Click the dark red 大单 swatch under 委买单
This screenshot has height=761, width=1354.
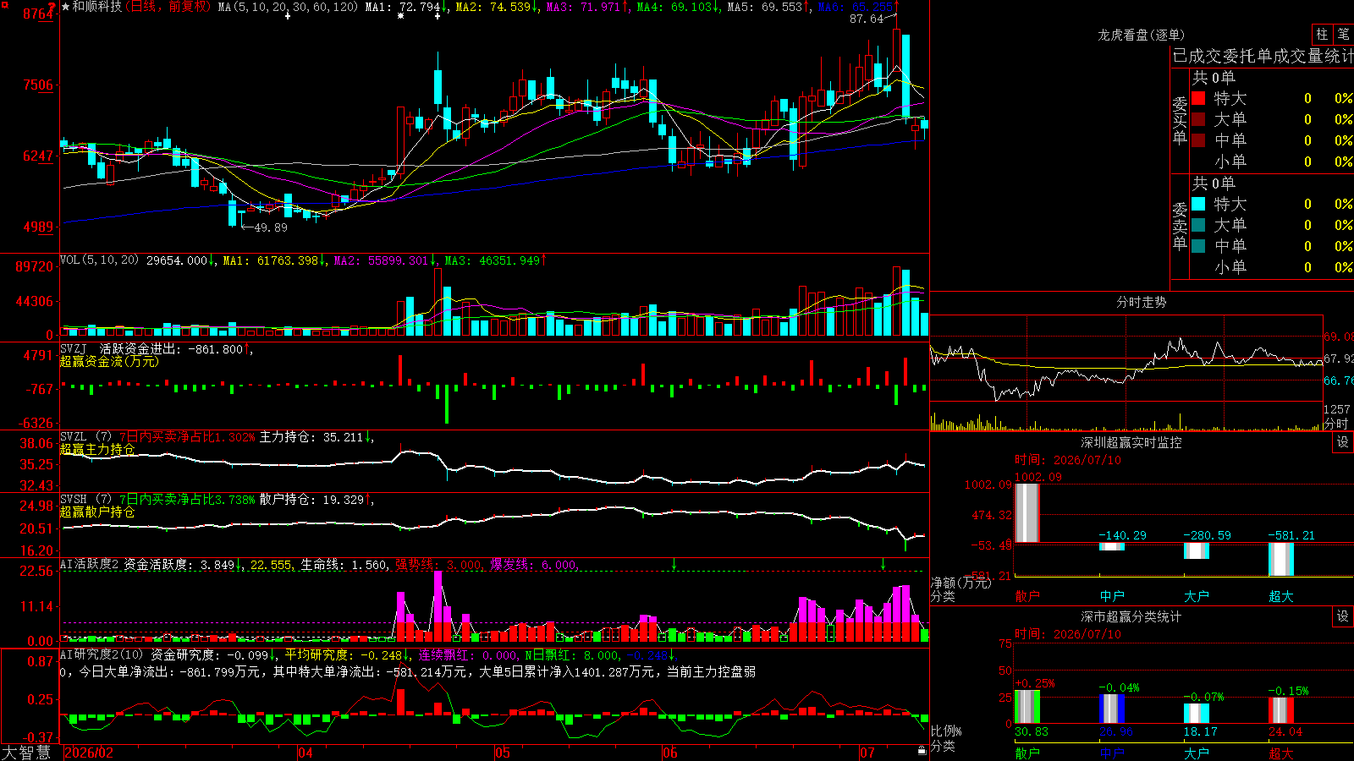(1198, 119)
